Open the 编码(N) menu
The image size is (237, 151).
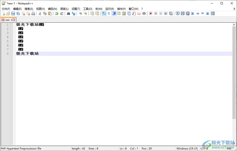[x=53, y=9]
